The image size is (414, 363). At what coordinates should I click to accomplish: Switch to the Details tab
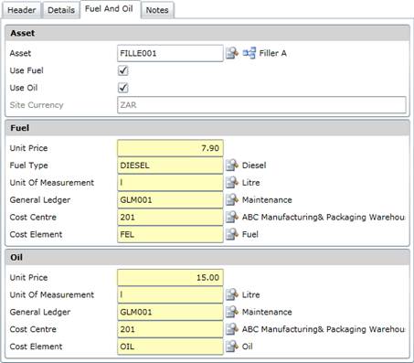coord(61,10)
